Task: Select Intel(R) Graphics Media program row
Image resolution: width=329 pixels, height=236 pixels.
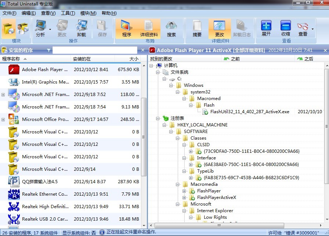Action: point(70,82)
